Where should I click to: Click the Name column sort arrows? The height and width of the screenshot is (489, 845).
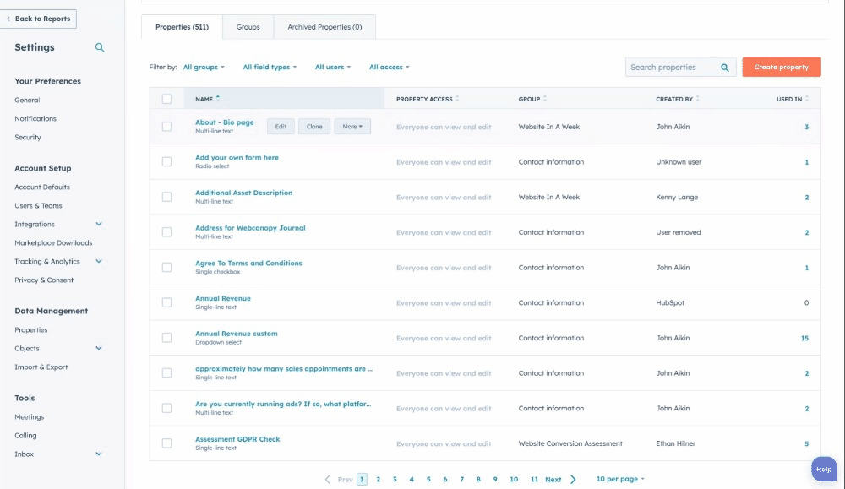[218, 99]
